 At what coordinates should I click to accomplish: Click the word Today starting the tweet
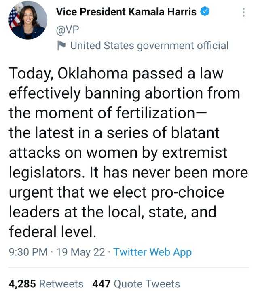pos(31,74)
